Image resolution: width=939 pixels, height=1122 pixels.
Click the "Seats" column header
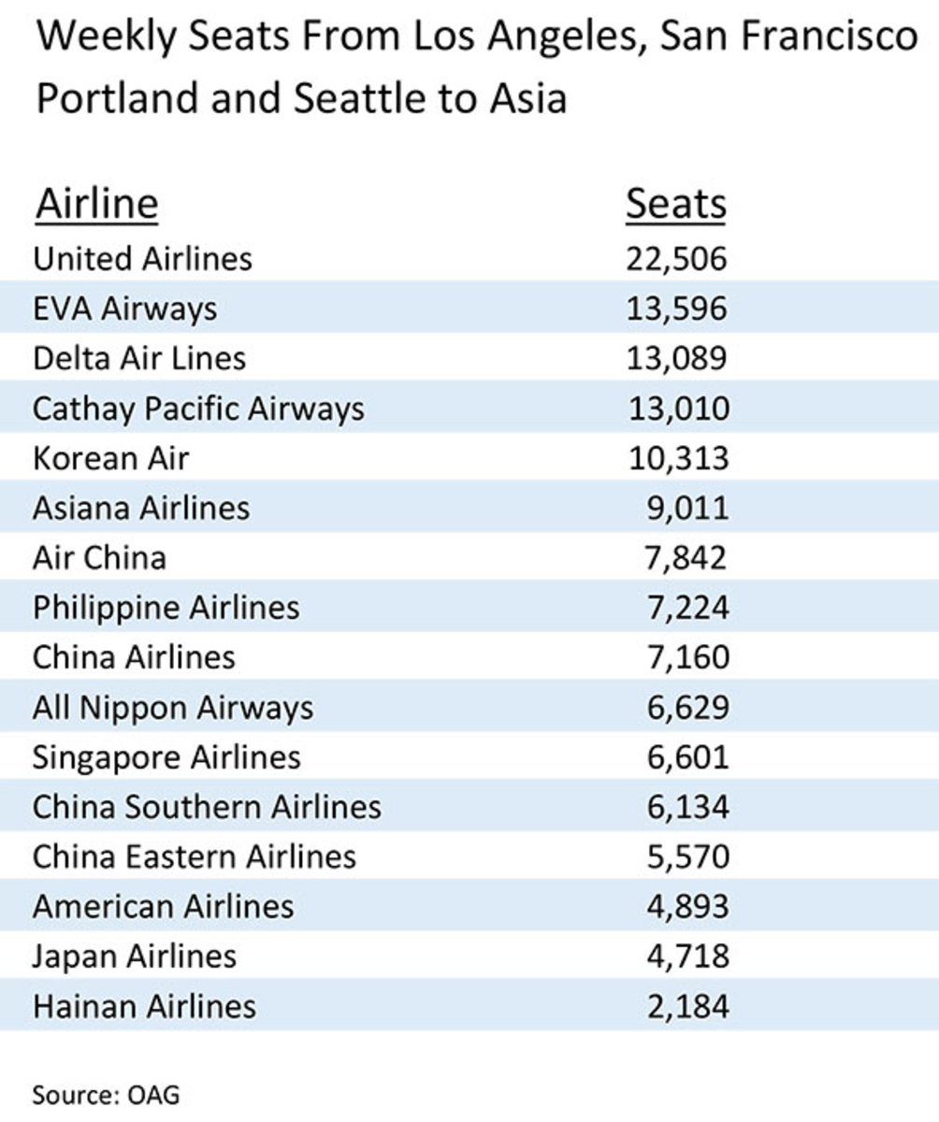tap(675, 205)
